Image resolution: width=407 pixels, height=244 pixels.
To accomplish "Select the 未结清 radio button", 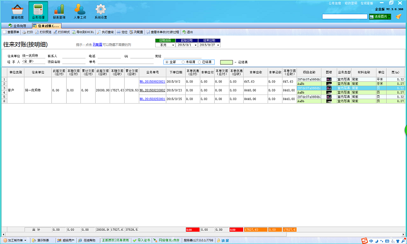I will [x=184, y=62].
